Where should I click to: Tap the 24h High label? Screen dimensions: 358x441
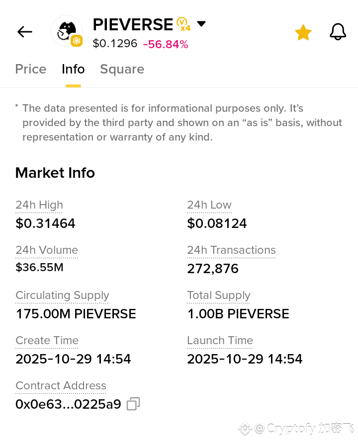tap(39, 205)
